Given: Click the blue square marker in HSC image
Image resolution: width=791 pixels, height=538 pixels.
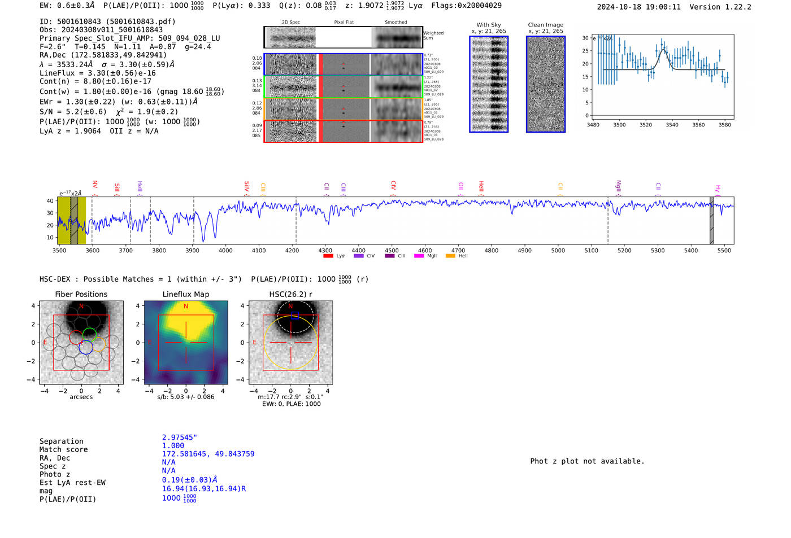Looking at the screenshot, I should click(295, 315).
